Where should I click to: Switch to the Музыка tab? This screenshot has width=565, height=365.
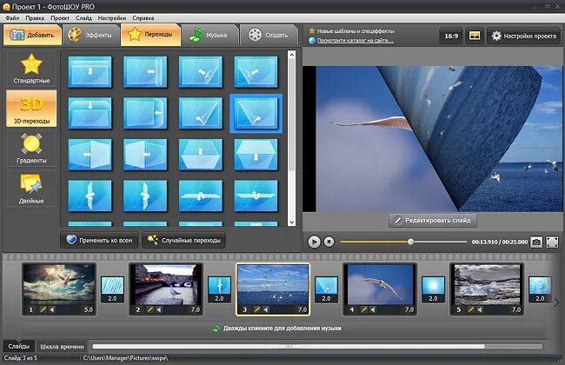(209, 35)
